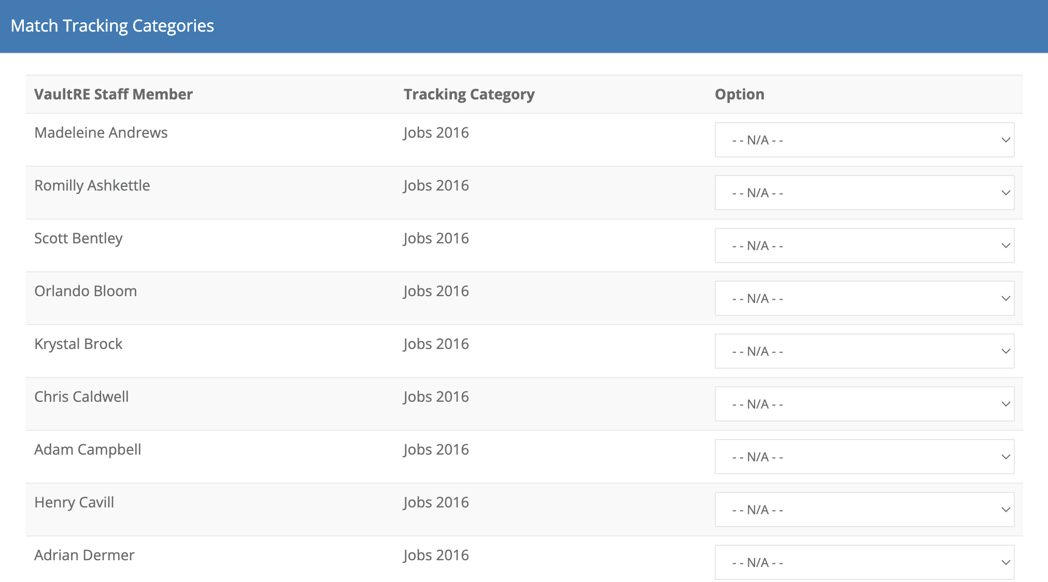Click Jobs 2016 in Krystal Brock's row

click(436, 344)
